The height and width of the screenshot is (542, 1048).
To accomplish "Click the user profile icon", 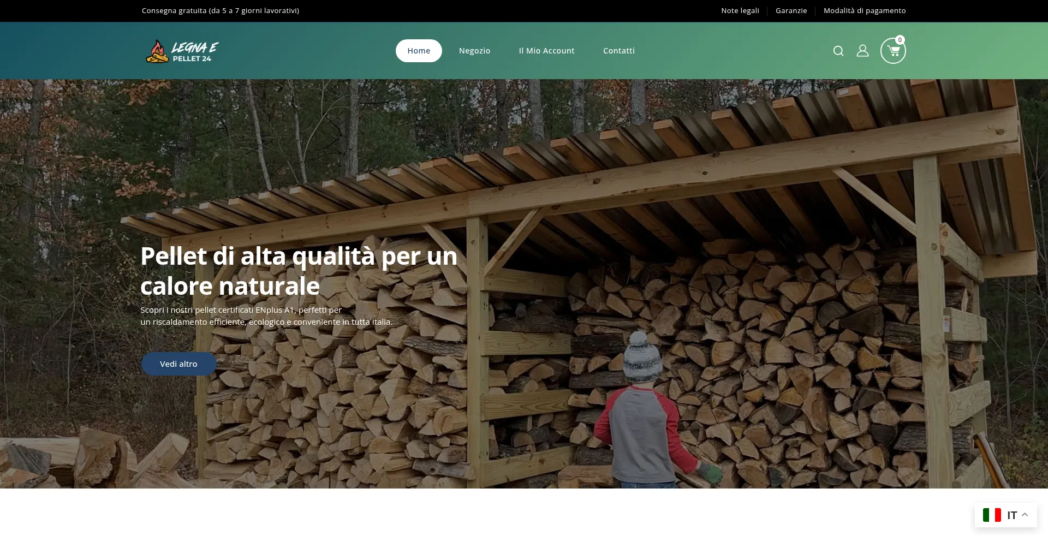I will tap(862, 51).
